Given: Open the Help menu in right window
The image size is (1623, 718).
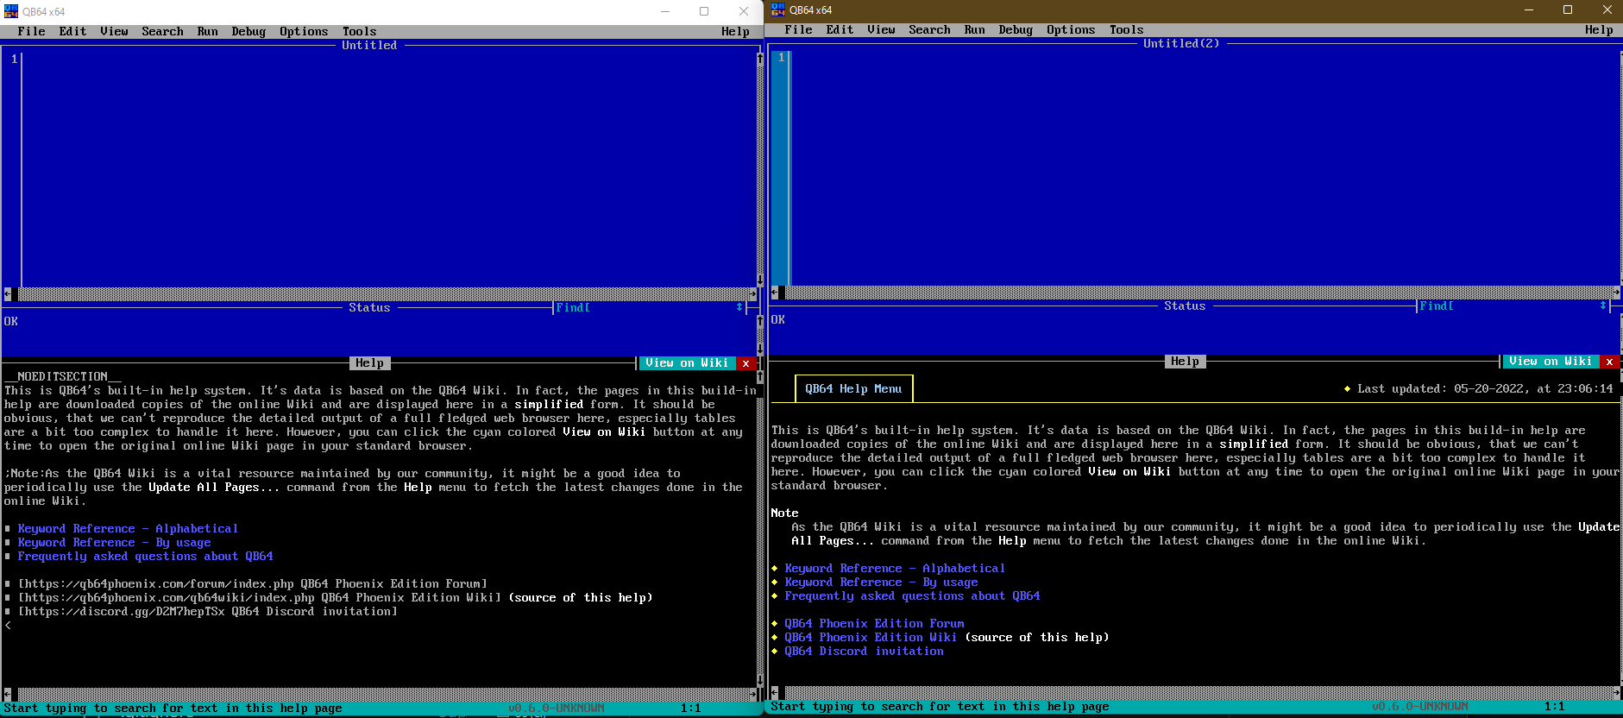Looking at the screenshot, I should (1600, 30).
